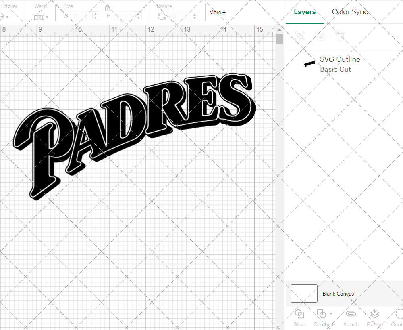The image size is (403, 330).
Task: Click the Width size input field
Action: point(82,16)
